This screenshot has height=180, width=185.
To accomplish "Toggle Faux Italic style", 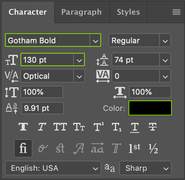I will (x=42, y=127).
